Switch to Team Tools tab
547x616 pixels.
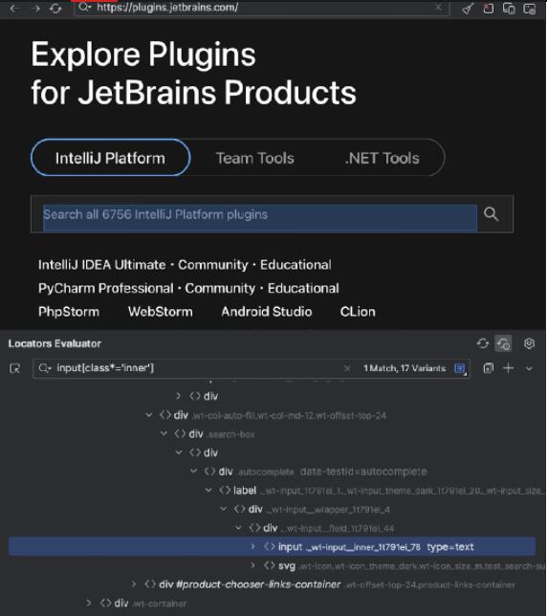pos(254,158)
